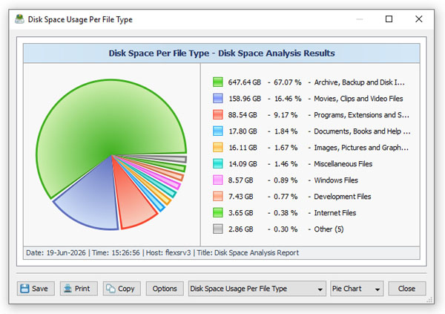445x314 pixels.
Task: Click the pink Windows Files legend swatch
Action: click(x=217, y=180)
